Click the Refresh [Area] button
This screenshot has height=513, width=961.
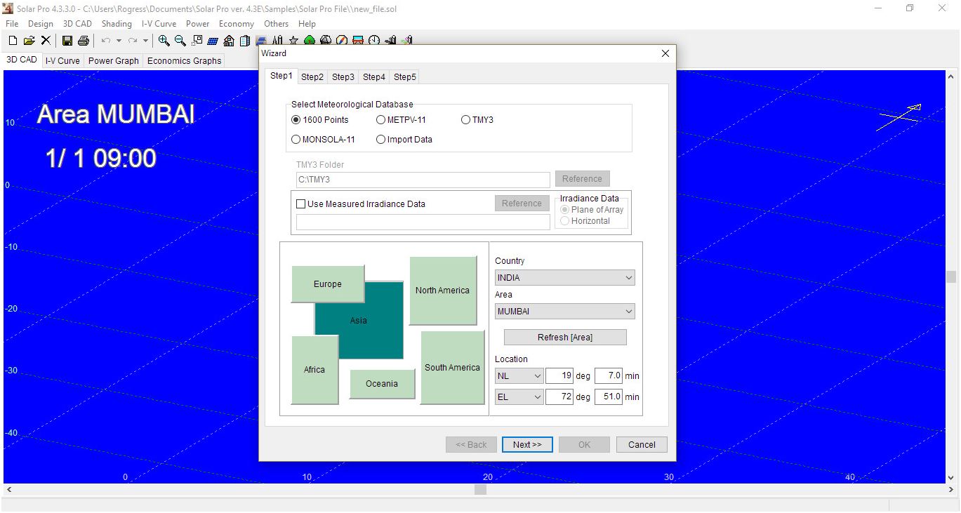coord(564,337)
